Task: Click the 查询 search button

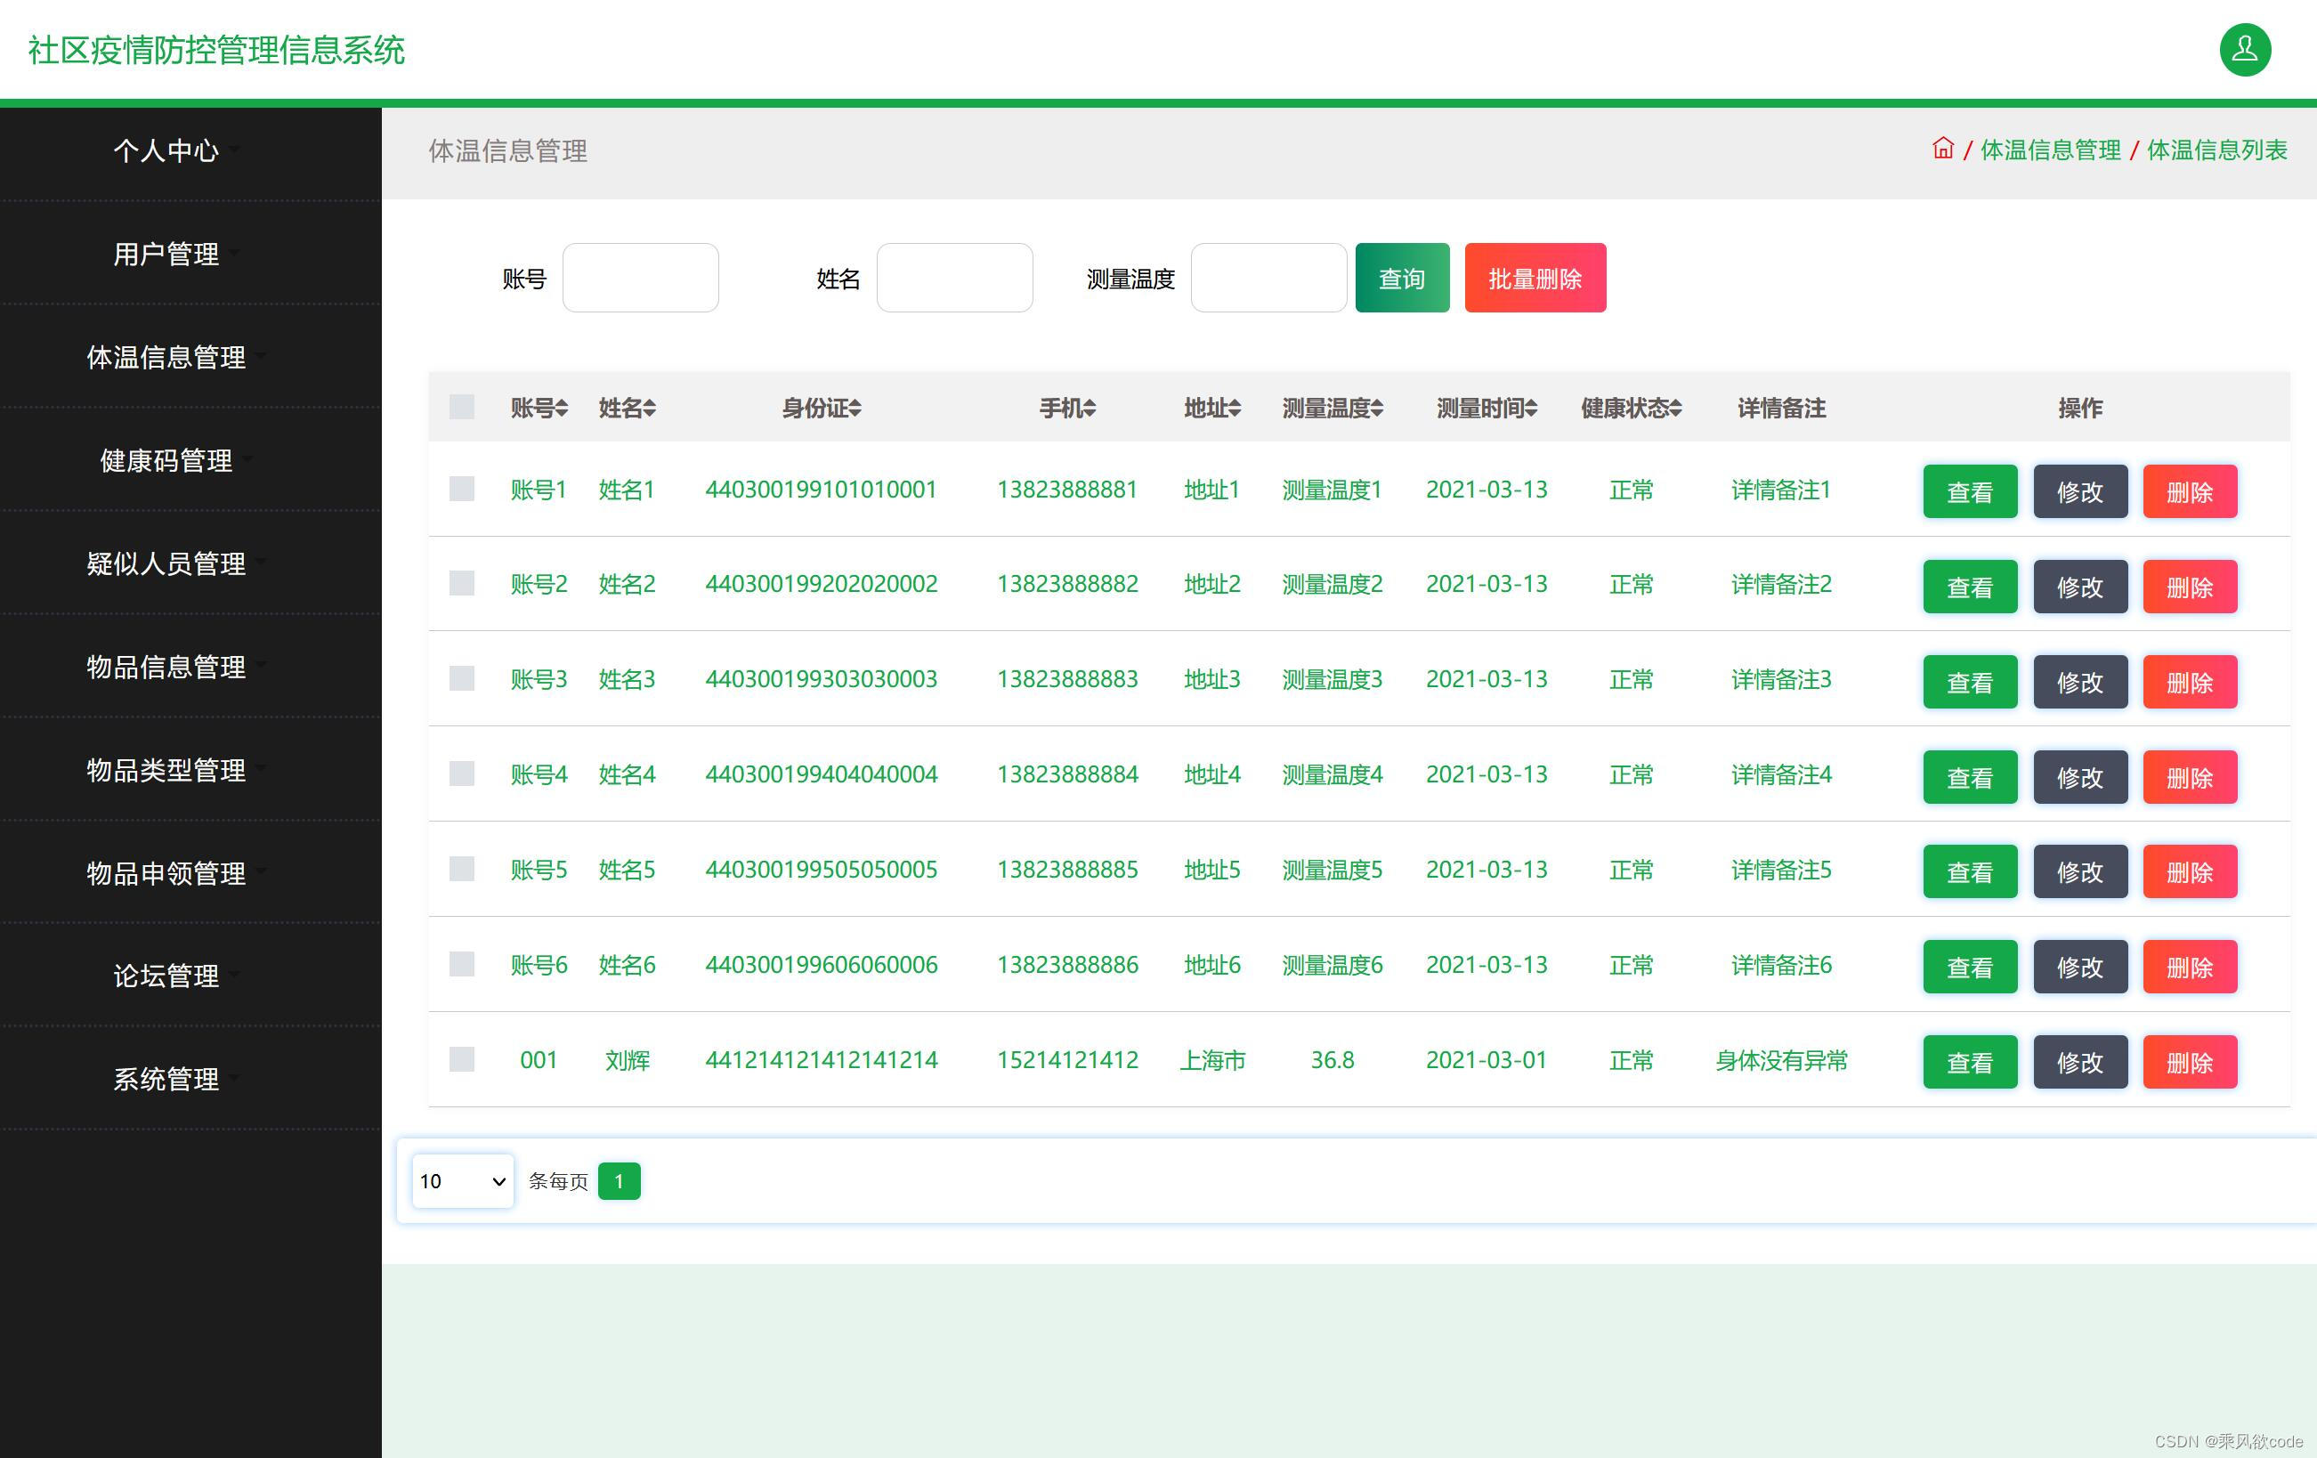Action: 1402,278
